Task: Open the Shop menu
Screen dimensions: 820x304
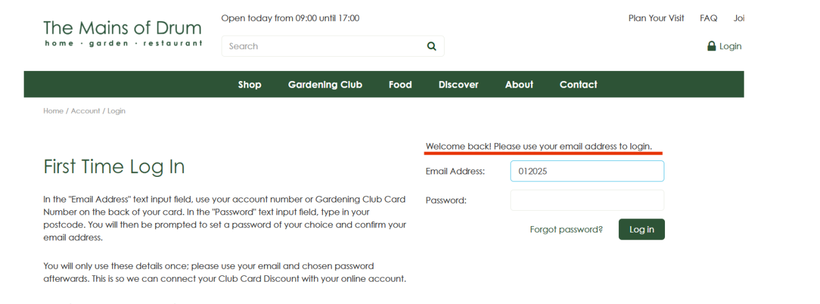Action: click(250, 84)
